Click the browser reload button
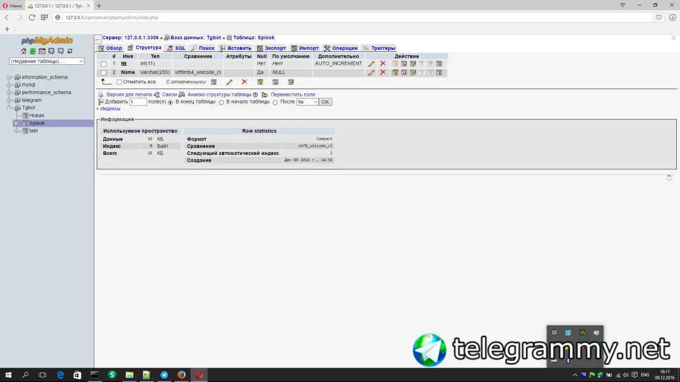This screenshot has height=382, width=680. click(32, 18)
